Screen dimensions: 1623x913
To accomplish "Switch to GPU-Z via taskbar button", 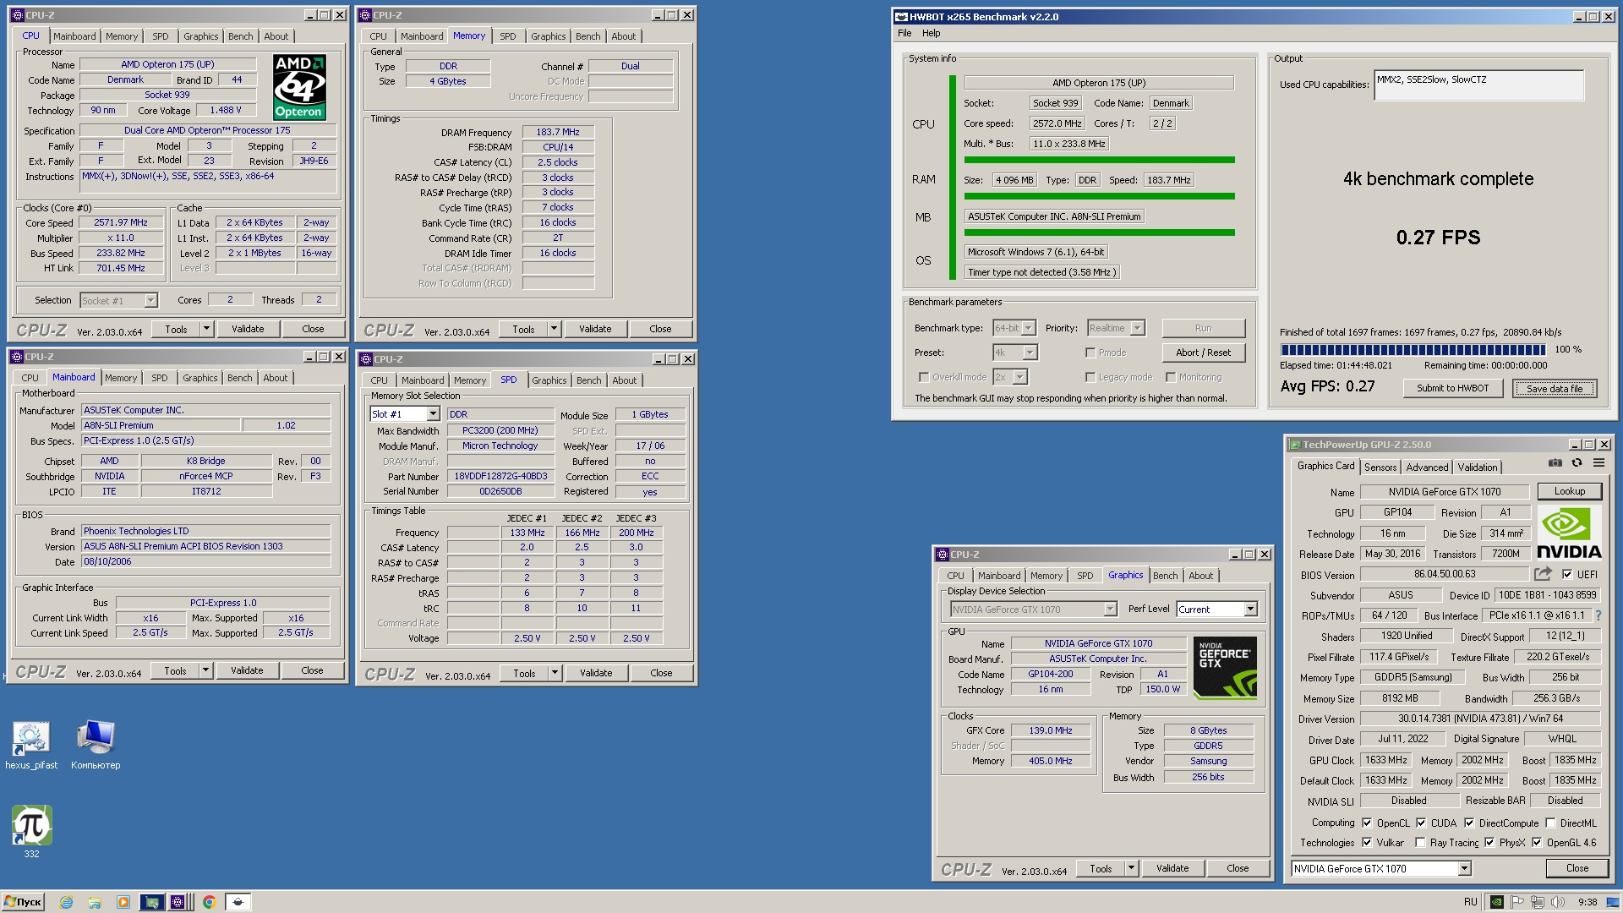I will [x=152, y=902].
